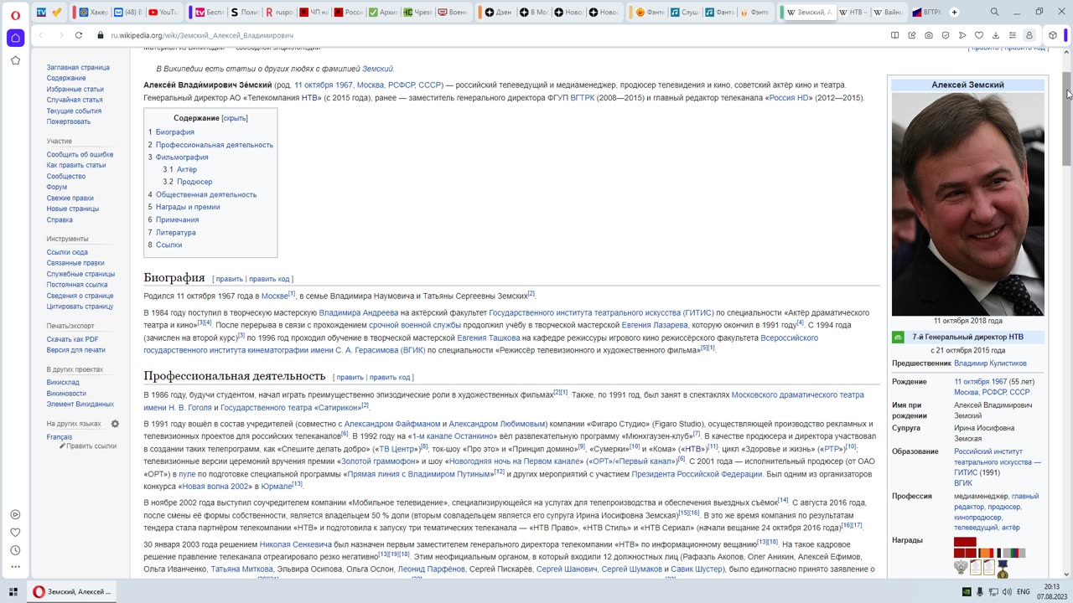Switch to the ВГТРК tab
This screenshot has height=603, width=1073.
pos(926,13)
